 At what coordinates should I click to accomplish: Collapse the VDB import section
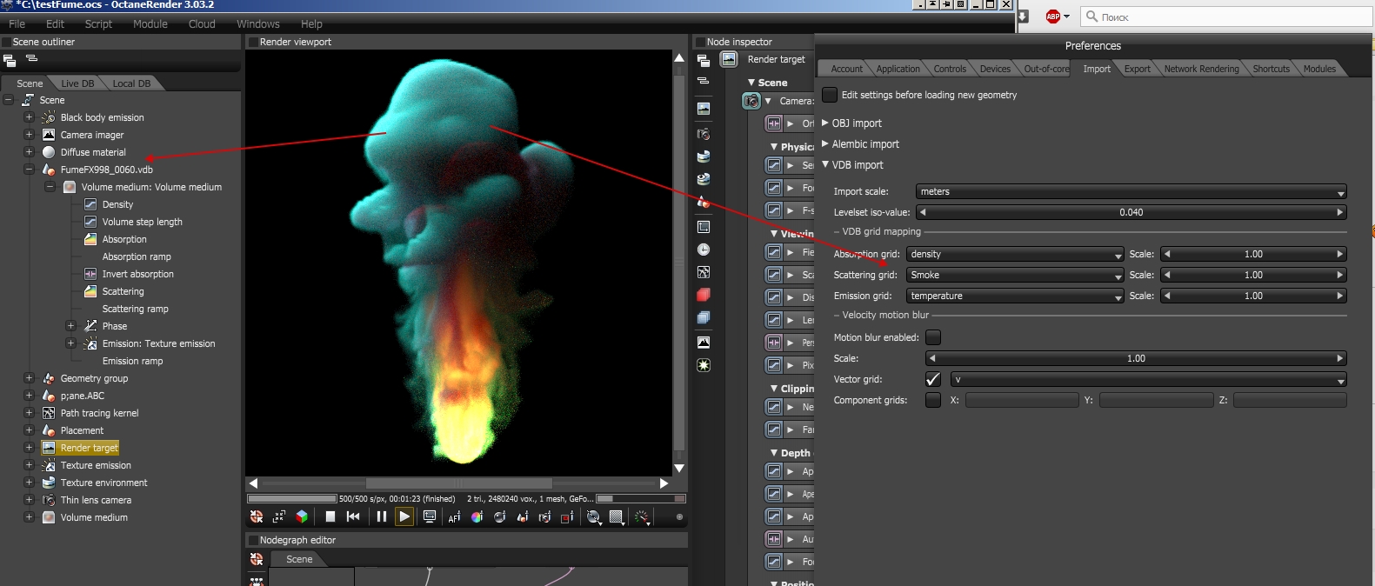coord(825,164)
